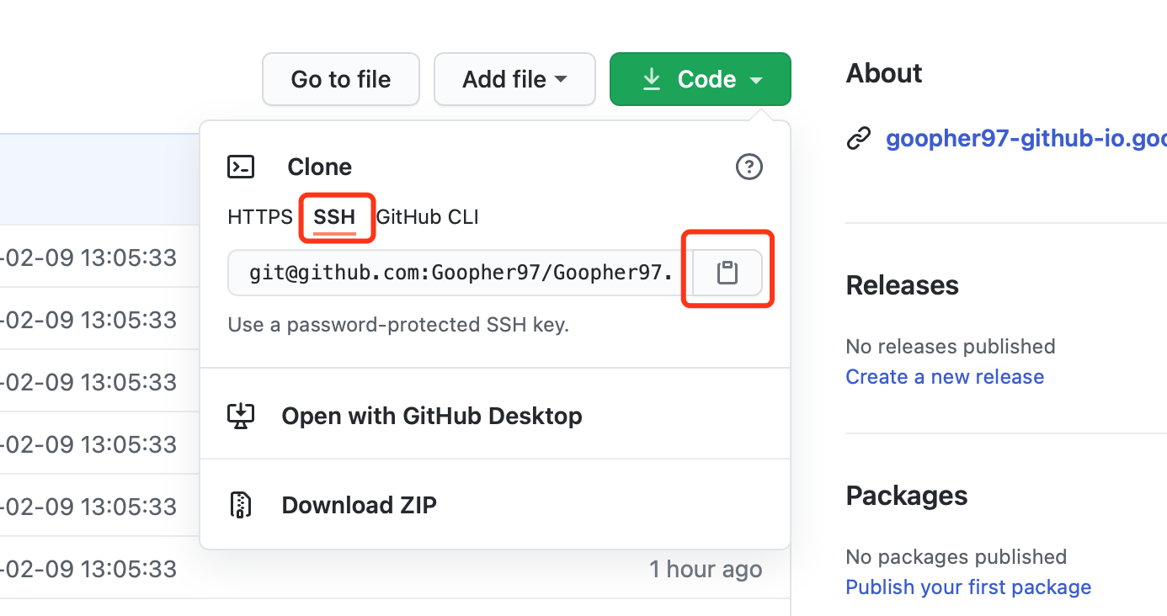The width and height of the screenshot is (1167, 616).
Task: Click the link chain icon under About
Action: (858, 139)
